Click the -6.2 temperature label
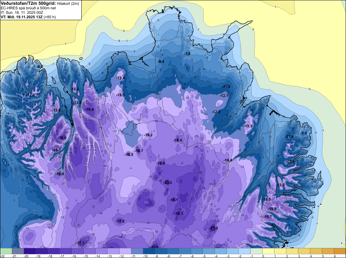This screenshot has height=258, width=346. pos(40,67)
